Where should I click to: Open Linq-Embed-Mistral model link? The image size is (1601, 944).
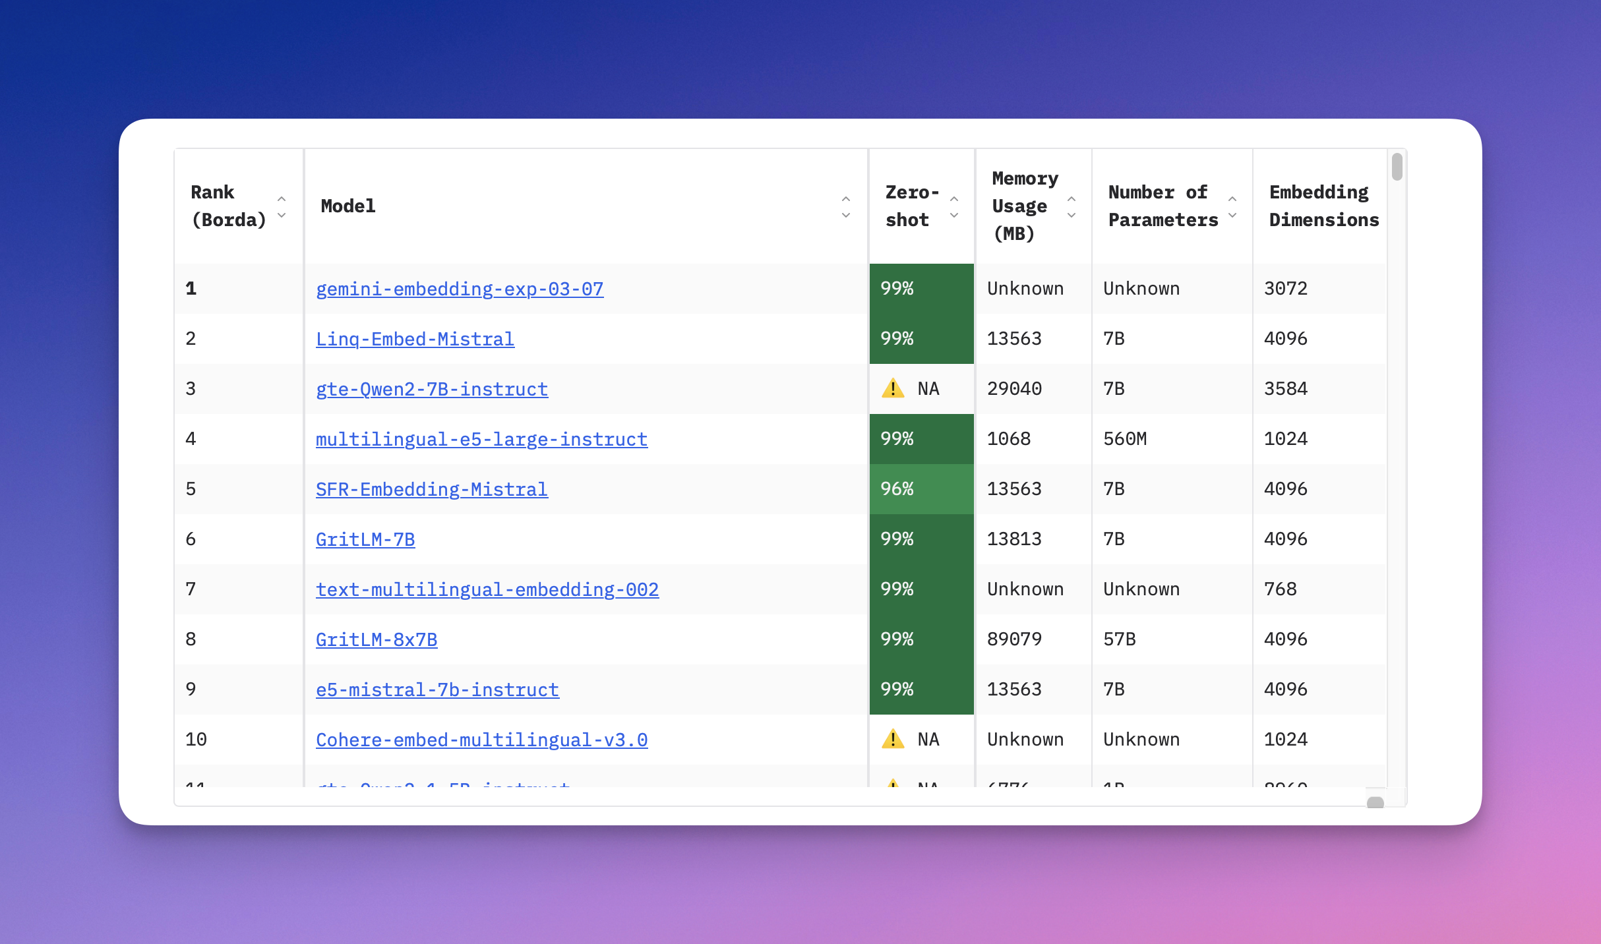(415, 339)
